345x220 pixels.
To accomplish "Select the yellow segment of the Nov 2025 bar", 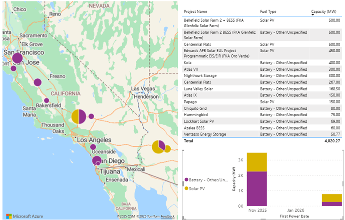I will (256, 162).
